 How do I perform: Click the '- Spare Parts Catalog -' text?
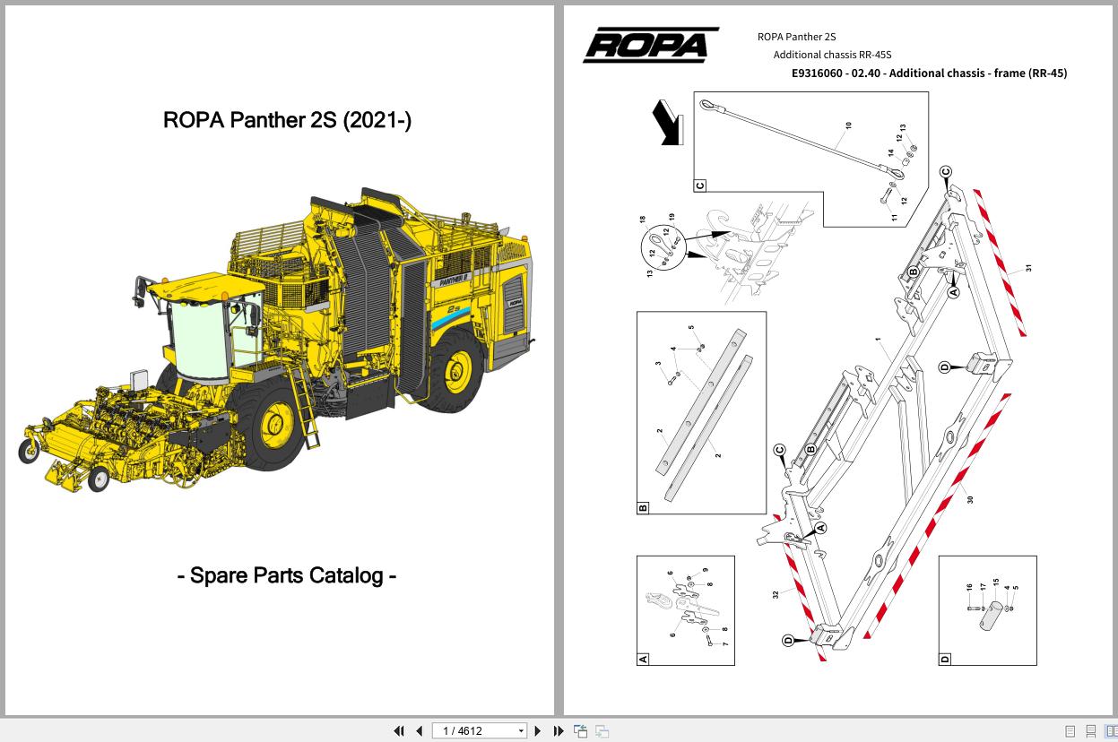coord(287,574)
